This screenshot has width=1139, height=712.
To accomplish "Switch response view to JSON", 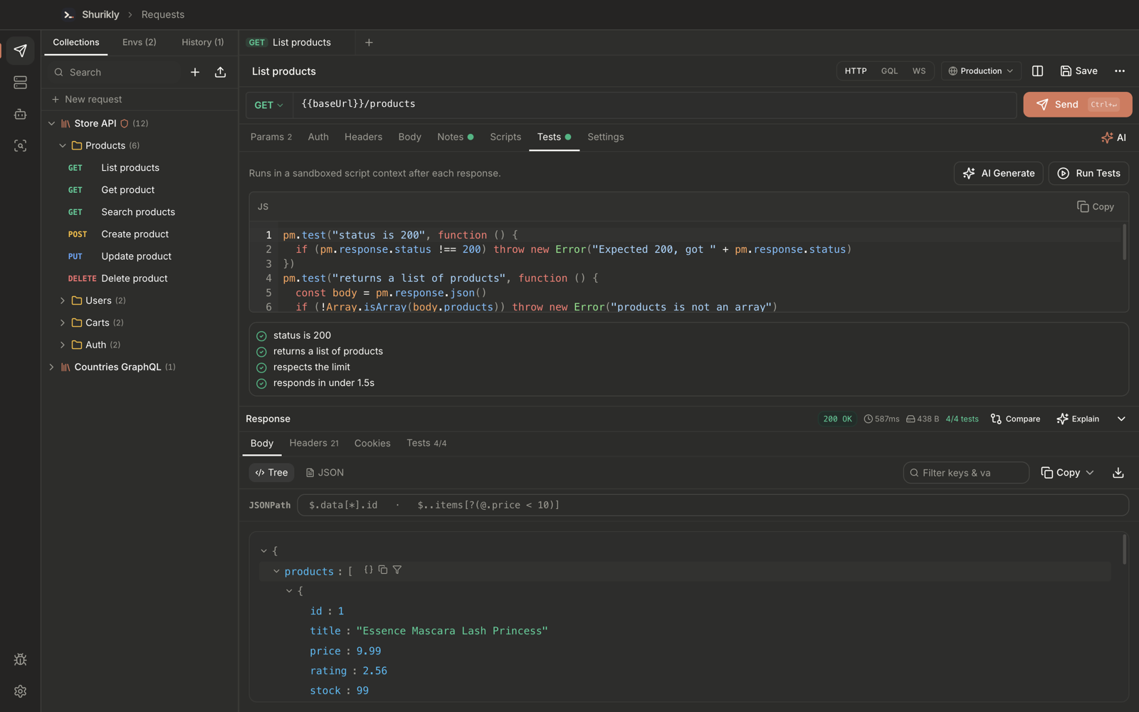I will tap(325, 473).
